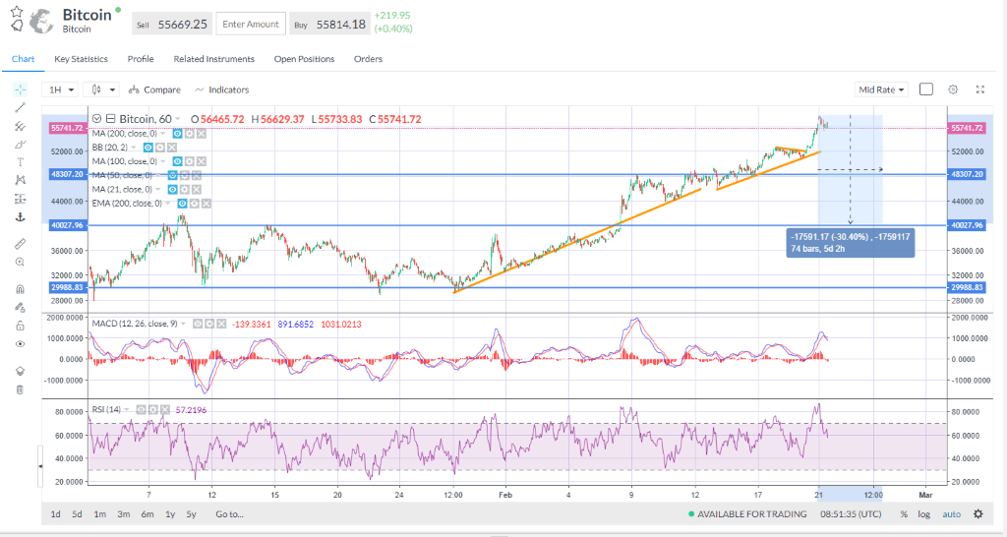Toggle hide all drawings eye icon

[x=20, y=343]
